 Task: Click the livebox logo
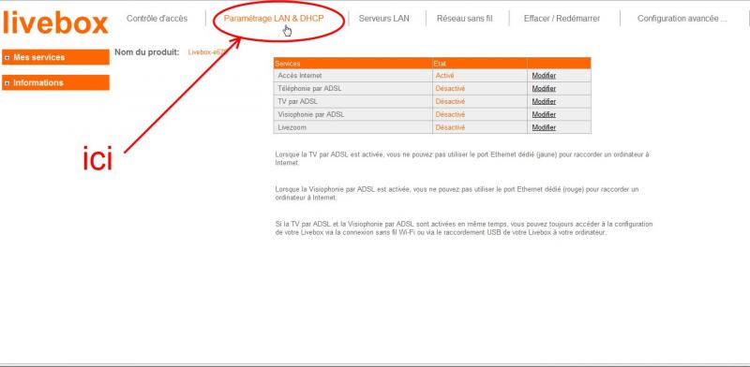click(55, 22)
